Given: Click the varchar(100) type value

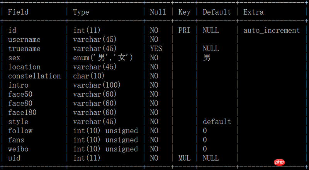Looking at the screenshot, I should click(x=97, y=85).
